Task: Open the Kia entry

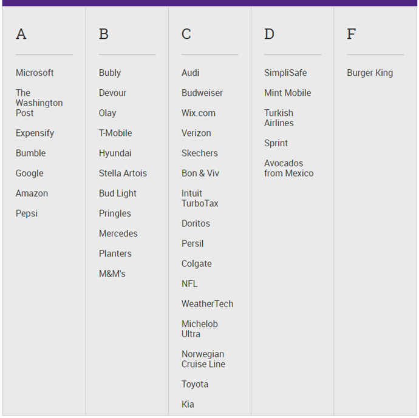Action: click(x=188, y=404)
